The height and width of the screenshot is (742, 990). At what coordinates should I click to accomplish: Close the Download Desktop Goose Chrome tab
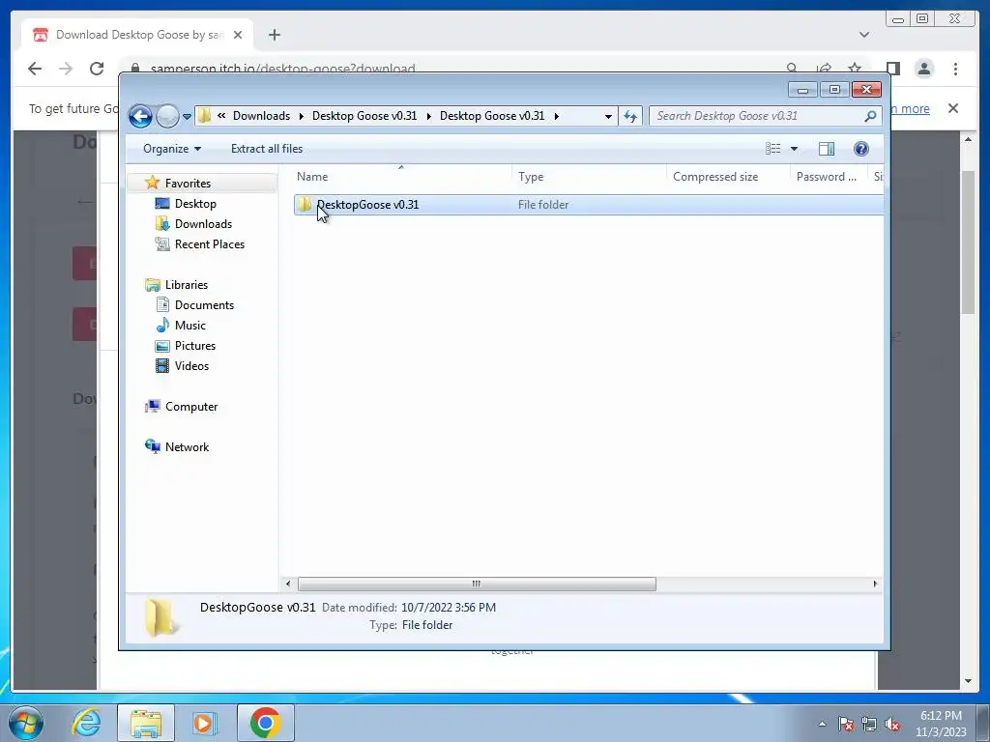(238, 35)
